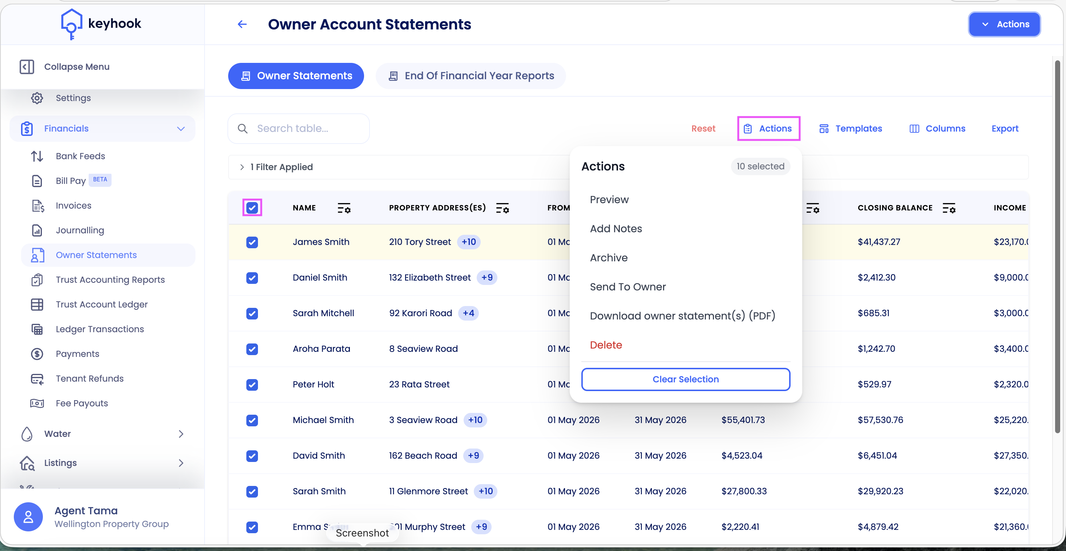Screen dimensions: 1066x551
Task: Uncheck the select-all header checkbox
Action: 252,208
